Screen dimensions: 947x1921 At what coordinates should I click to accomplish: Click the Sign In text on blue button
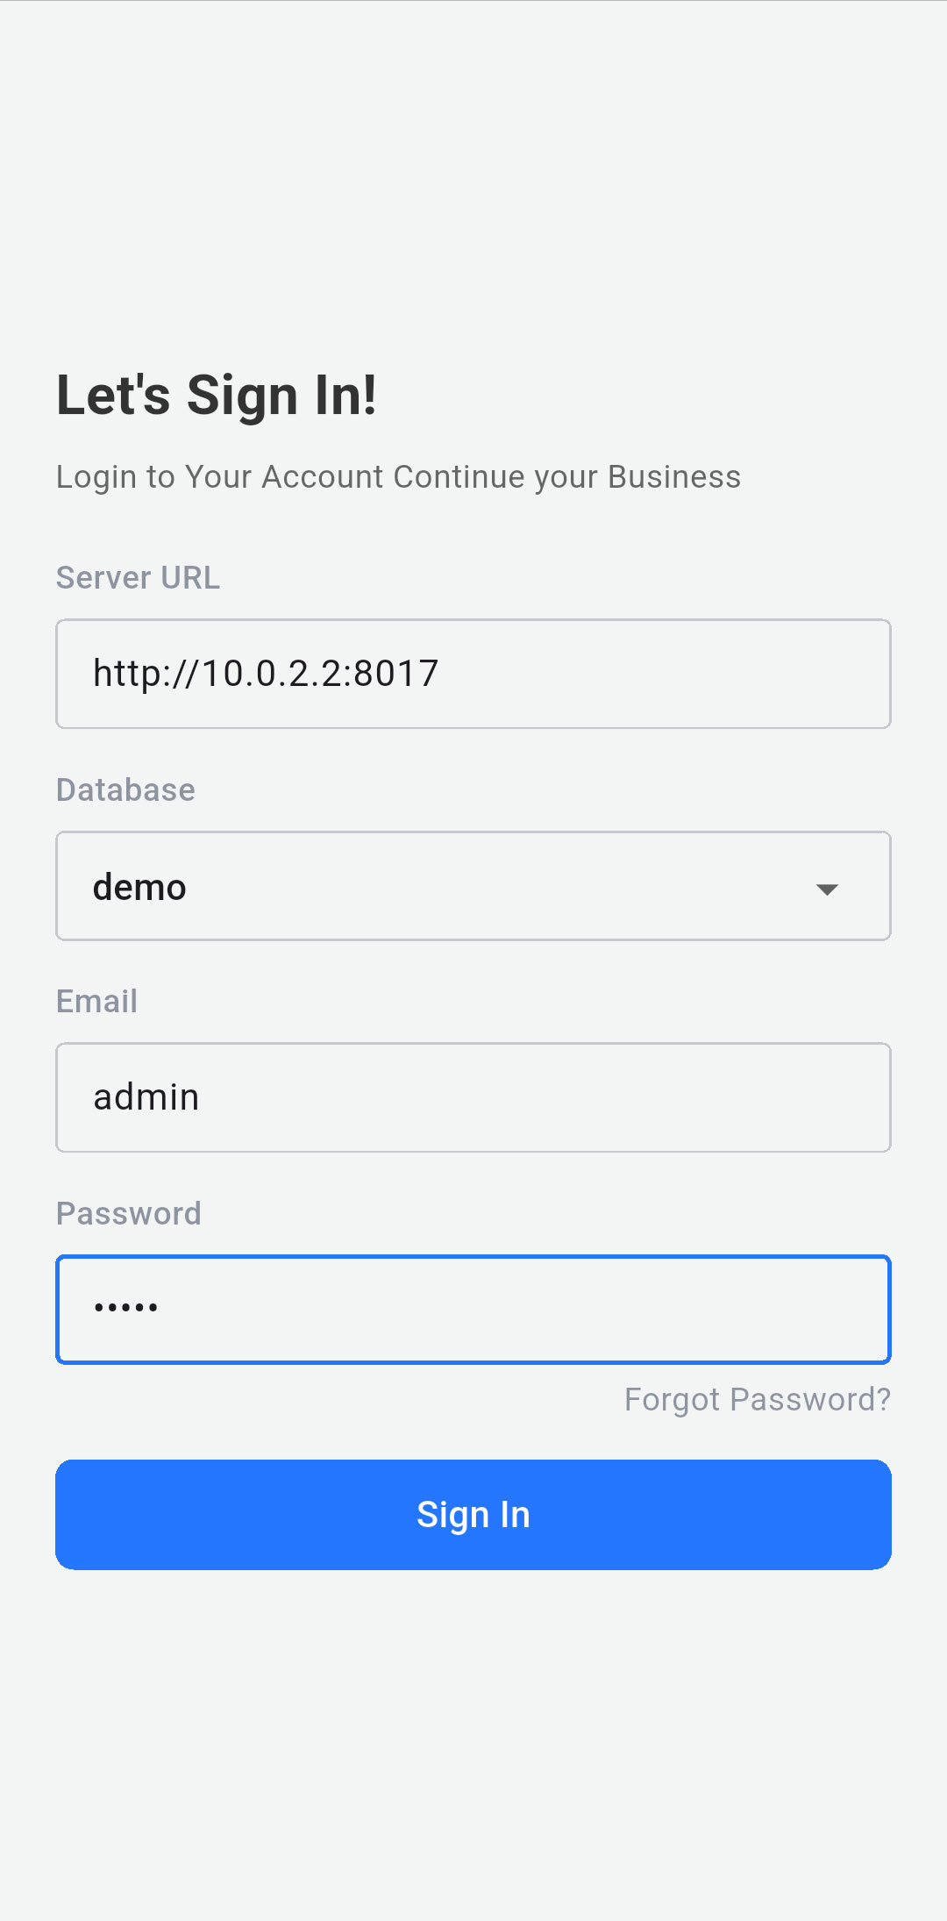[473, 1515]
